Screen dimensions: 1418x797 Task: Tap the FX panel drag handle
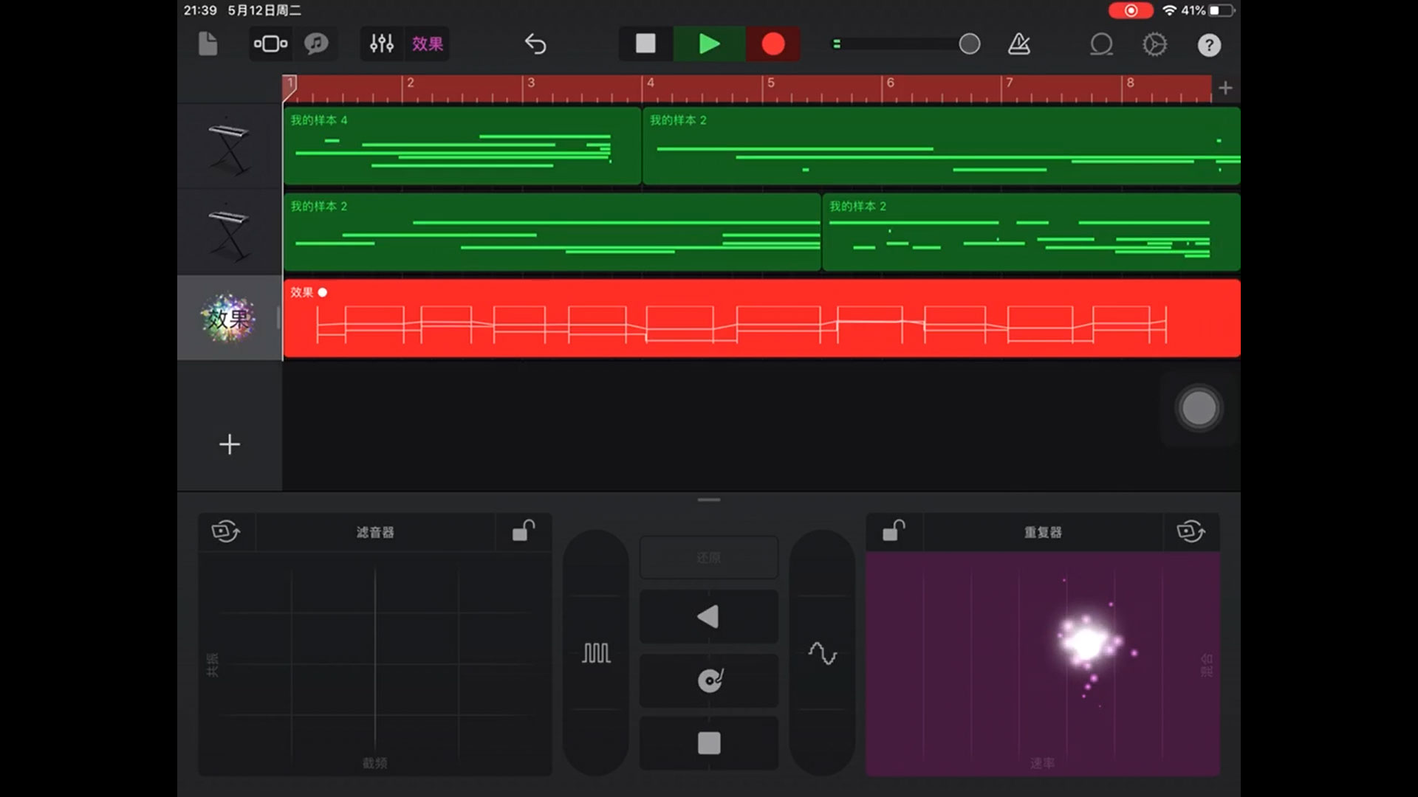tap(709, 500)
